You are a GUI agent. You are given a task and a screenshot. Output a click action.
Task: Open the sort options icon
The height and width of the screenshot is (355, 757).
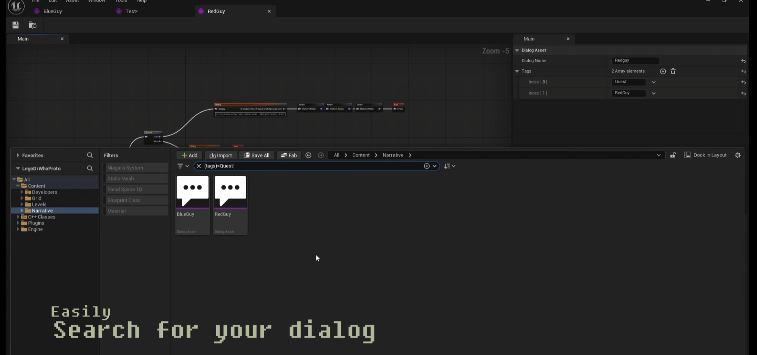pos(449,166)
